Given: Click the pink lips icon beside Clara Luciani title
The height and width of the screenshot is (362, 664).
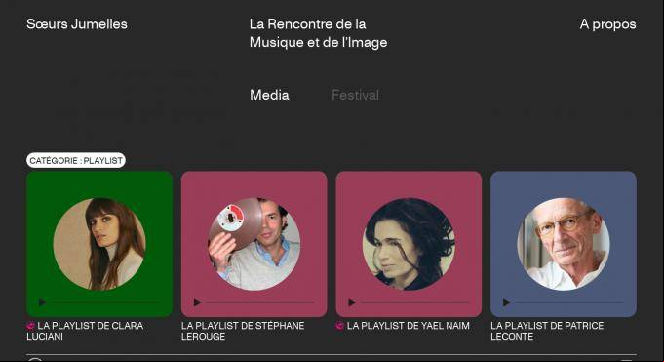Looking at the screenshot, I should (30, 326).
